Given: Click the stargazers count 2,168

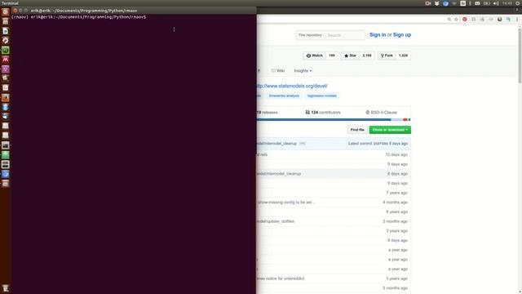Looking at the screenshot, I should (x=367, y=56).
